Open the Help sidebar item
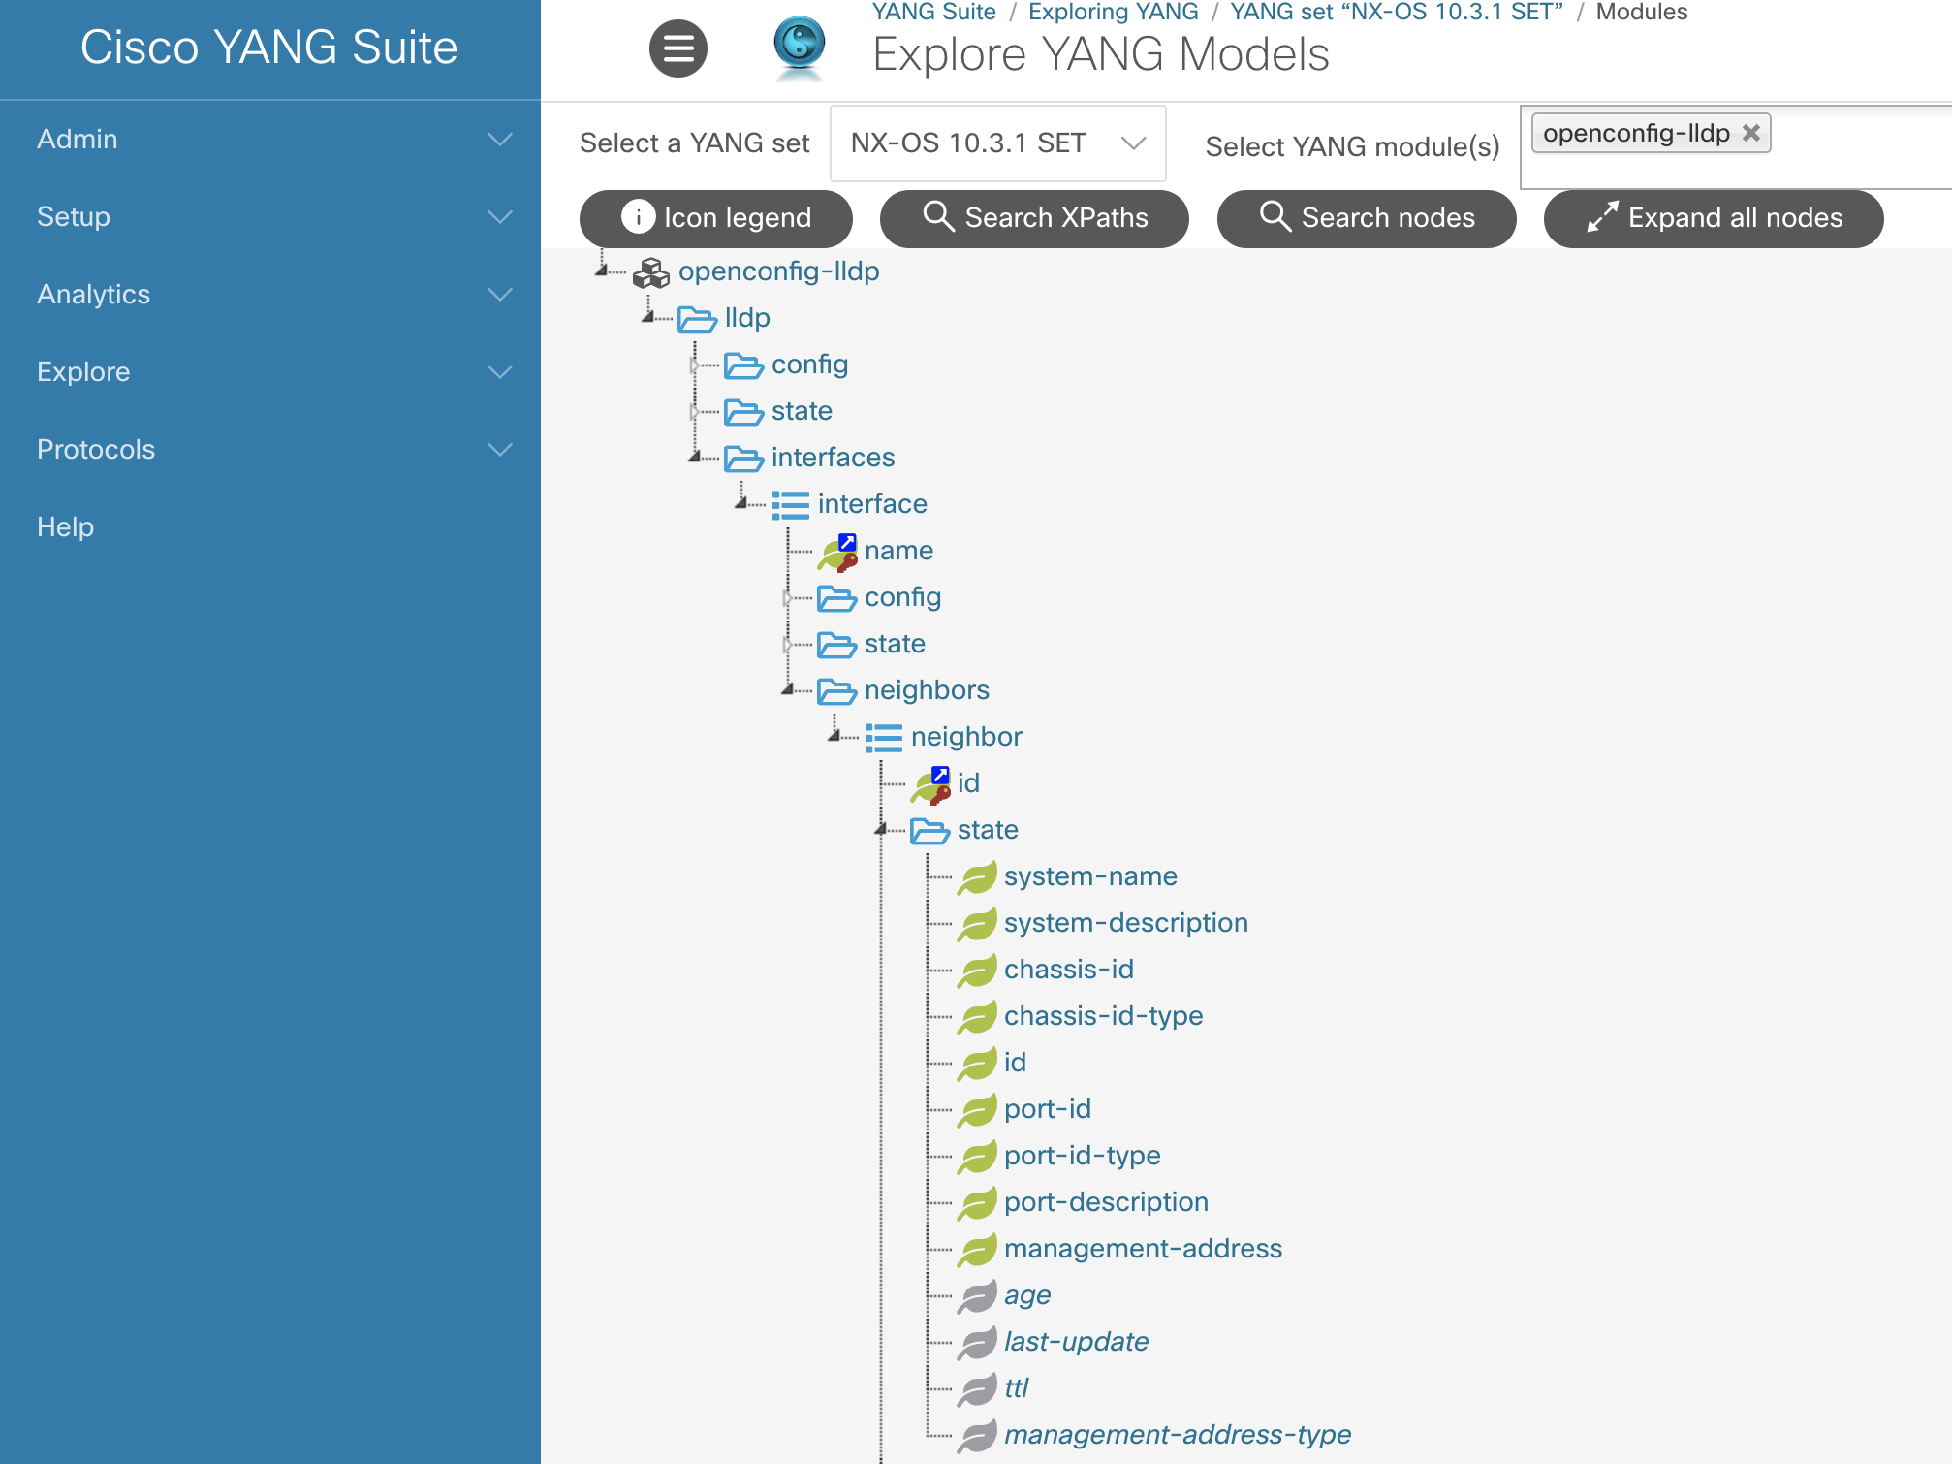Screen dimensions: 1952x1464 [x=65, y=526]
